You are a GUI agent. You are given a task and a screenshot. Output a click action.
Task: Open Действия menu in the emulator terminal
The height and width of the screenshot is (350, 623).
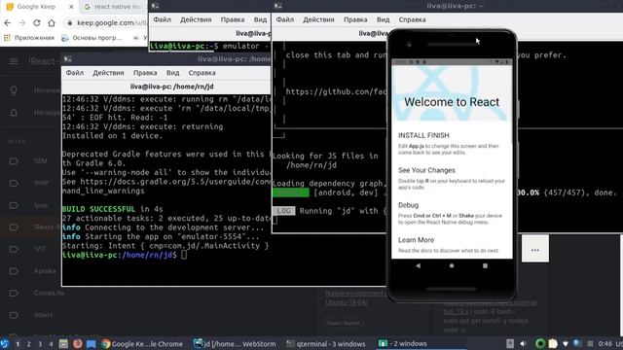[x=196, y=19]
